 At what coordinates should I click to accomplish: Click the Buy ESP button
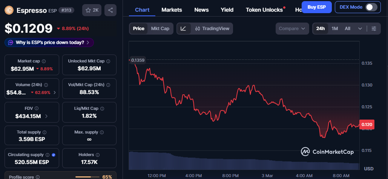point(316,7)
